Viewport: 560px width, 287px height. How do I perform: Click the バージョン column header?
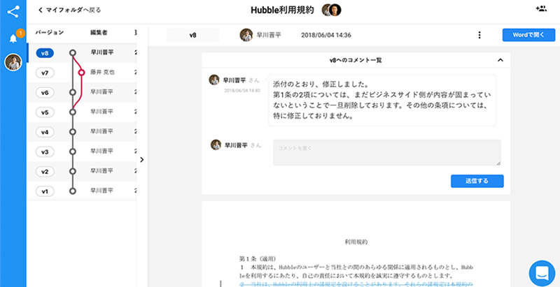pyautogui.click(x=49, y=33)
